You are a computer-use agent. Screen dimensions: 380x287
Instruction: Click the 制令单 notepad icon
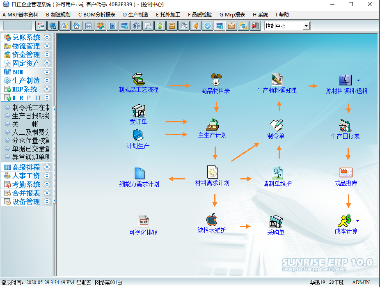pyautogui.click(x=276, y=125)
